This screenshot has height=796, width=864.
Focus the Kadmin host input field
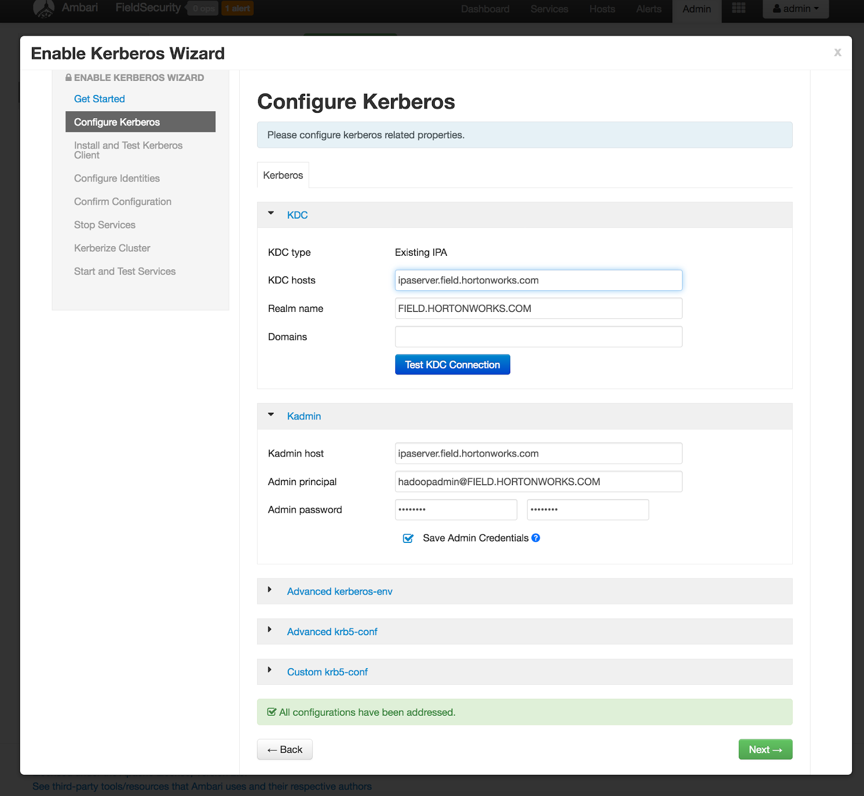[538, 453]
